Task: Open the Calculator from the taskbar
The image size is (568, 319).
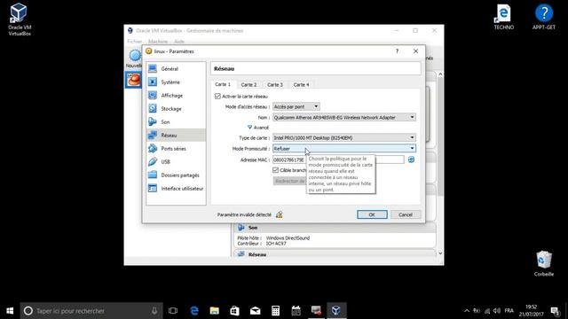Action: [275, 311]
